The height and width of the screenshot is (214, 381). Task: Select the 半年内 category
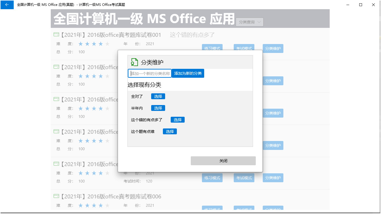(158, 108)
